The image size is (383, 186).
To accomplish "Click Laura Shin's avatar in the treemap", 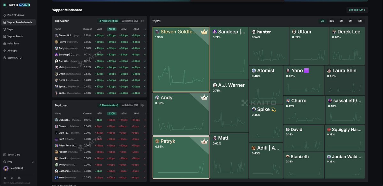I will [329, 71].
